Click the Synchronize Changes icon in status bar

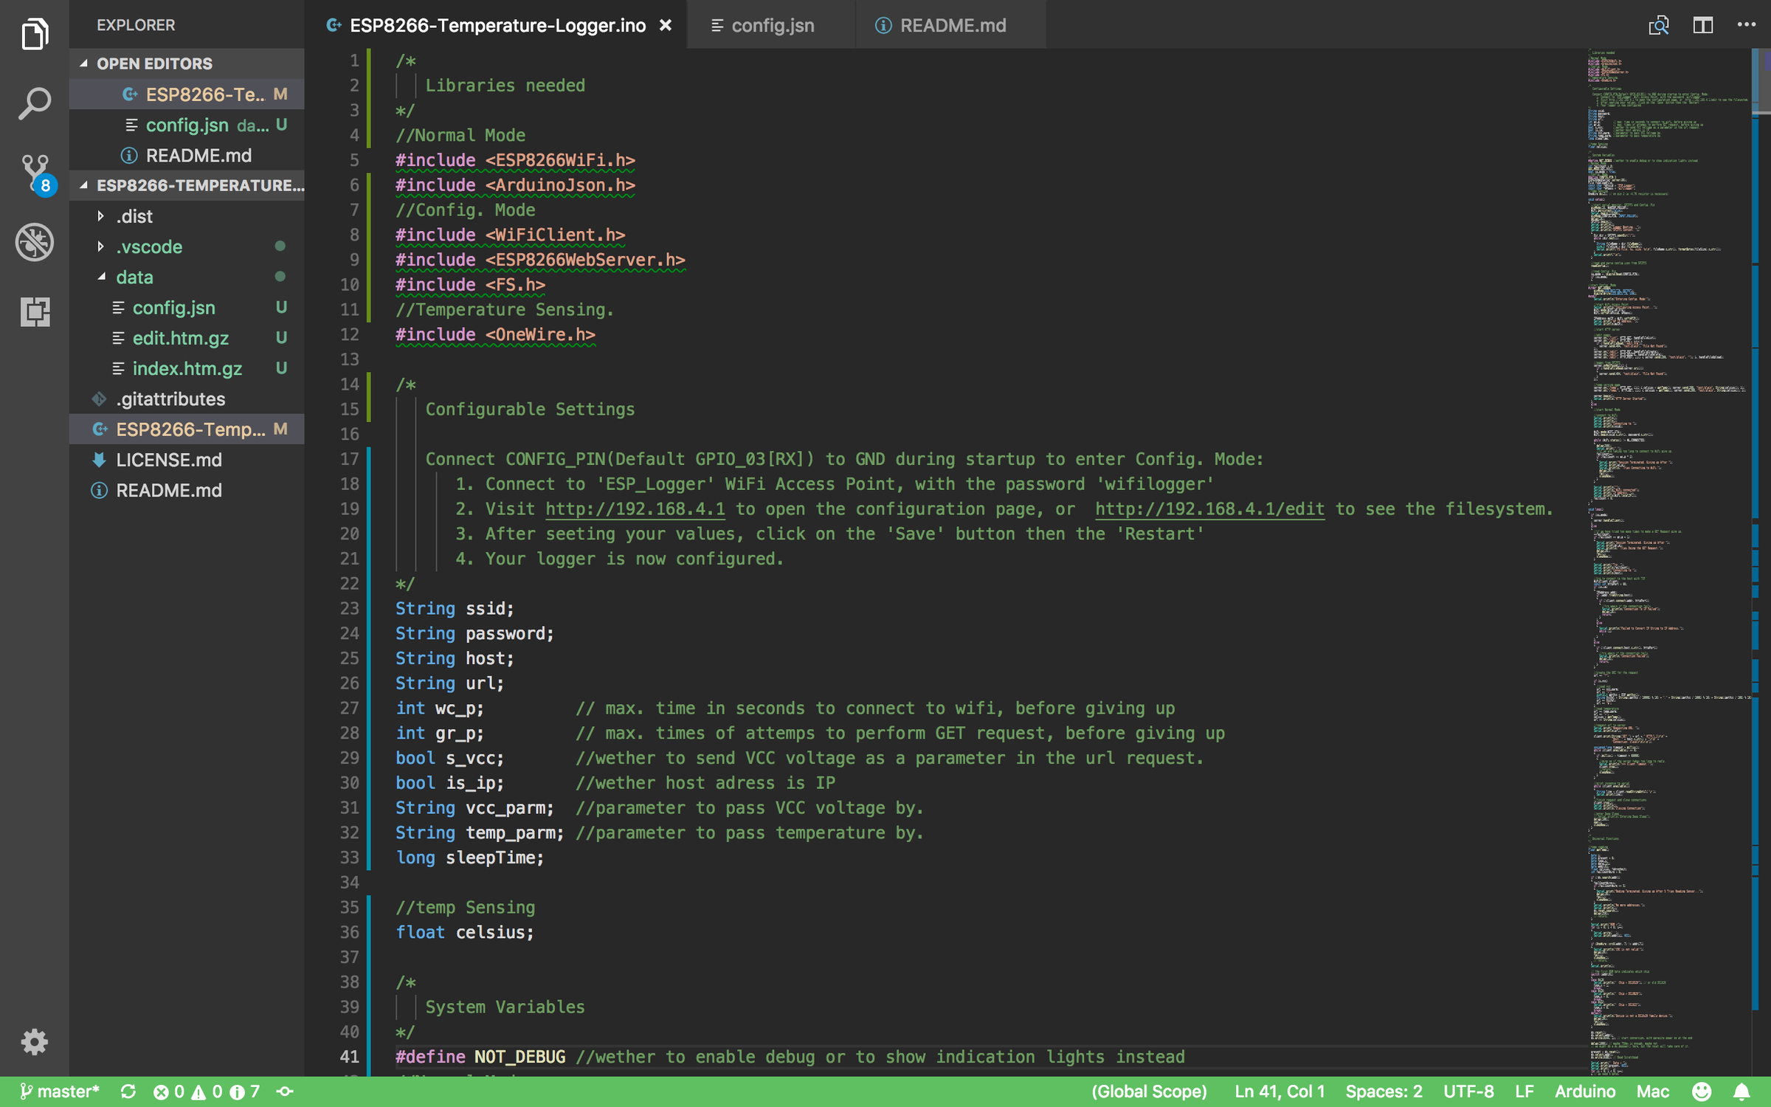(x=128, y=1092)
